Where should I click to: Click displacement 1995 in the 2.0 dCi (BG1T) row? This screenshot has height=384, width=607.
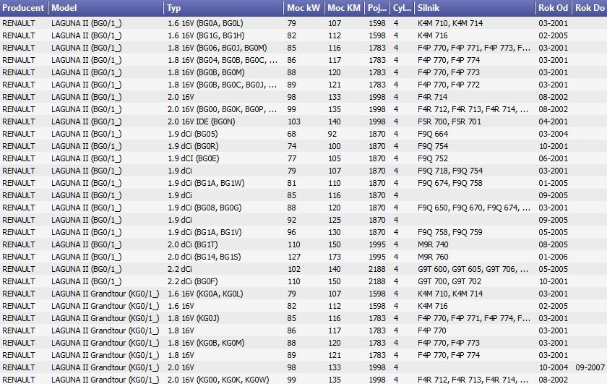coord(377,245)
